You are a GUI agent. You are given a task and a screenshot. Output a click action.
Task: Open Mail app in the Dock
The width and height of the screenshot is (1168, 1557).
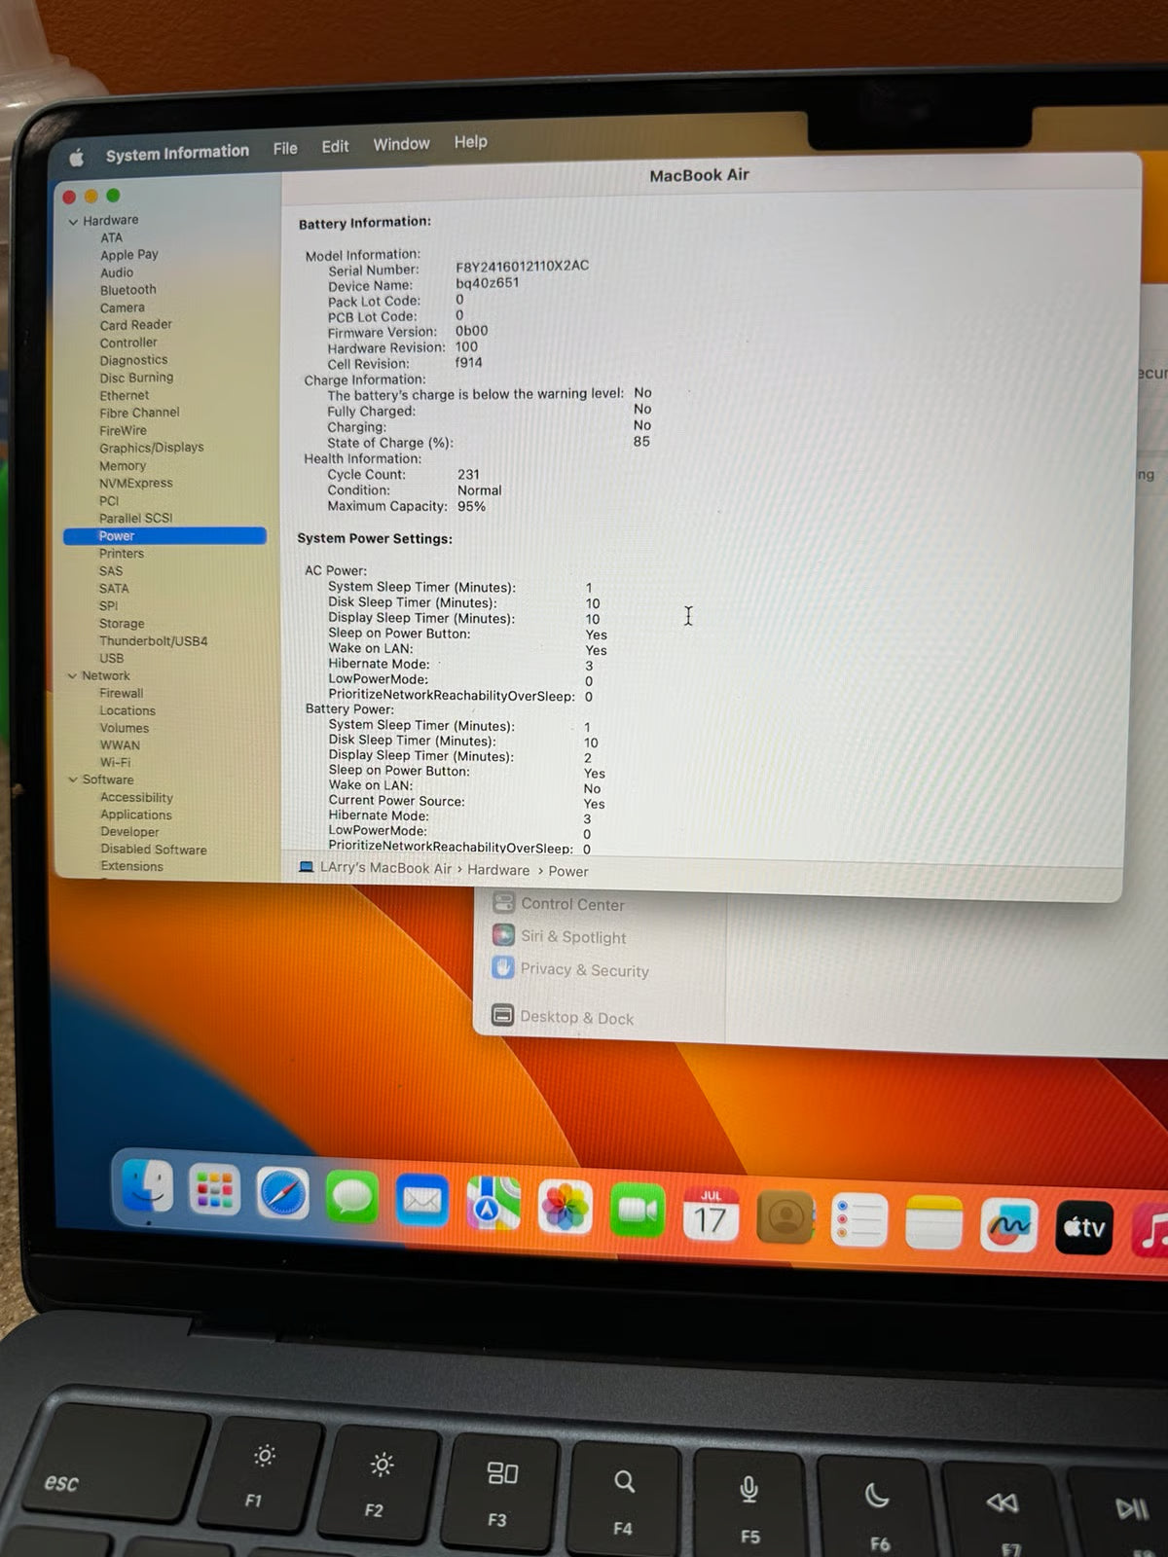(x=421, y=1200)
